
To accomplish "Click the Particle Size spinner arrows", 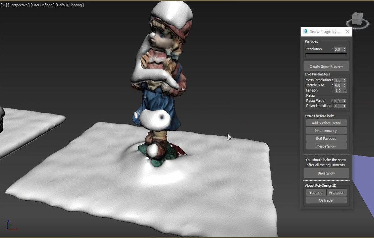I will tap(345, 85).
